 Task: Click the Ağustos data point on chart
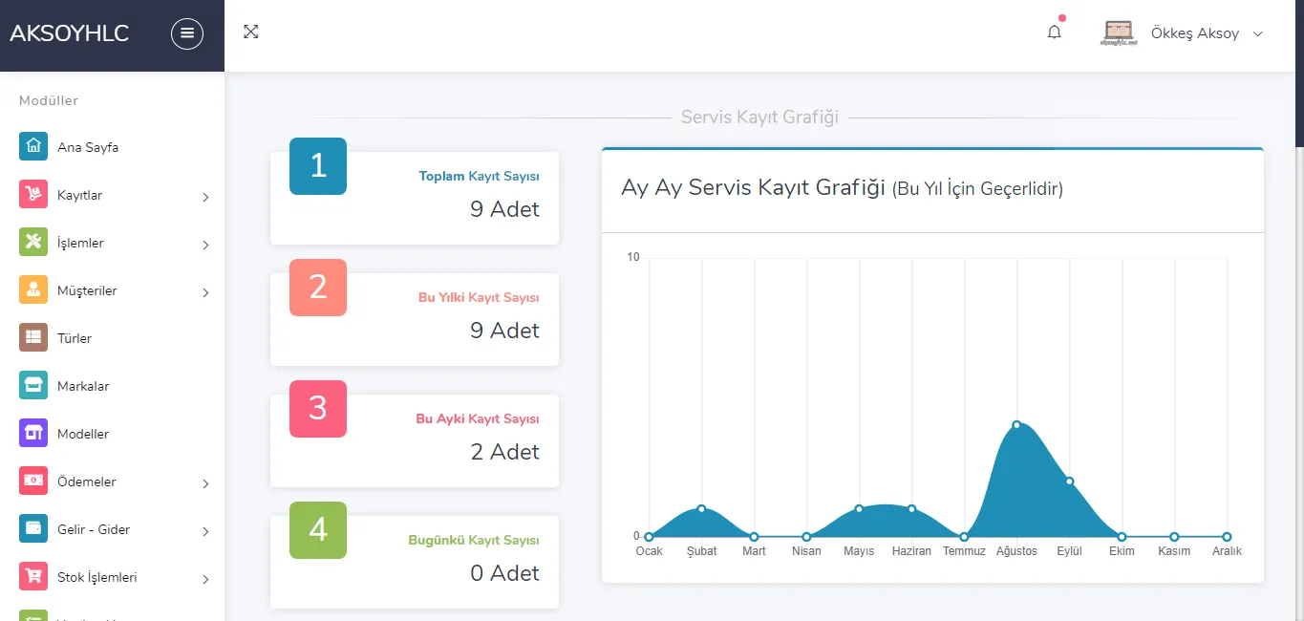tap(1016, 425)
